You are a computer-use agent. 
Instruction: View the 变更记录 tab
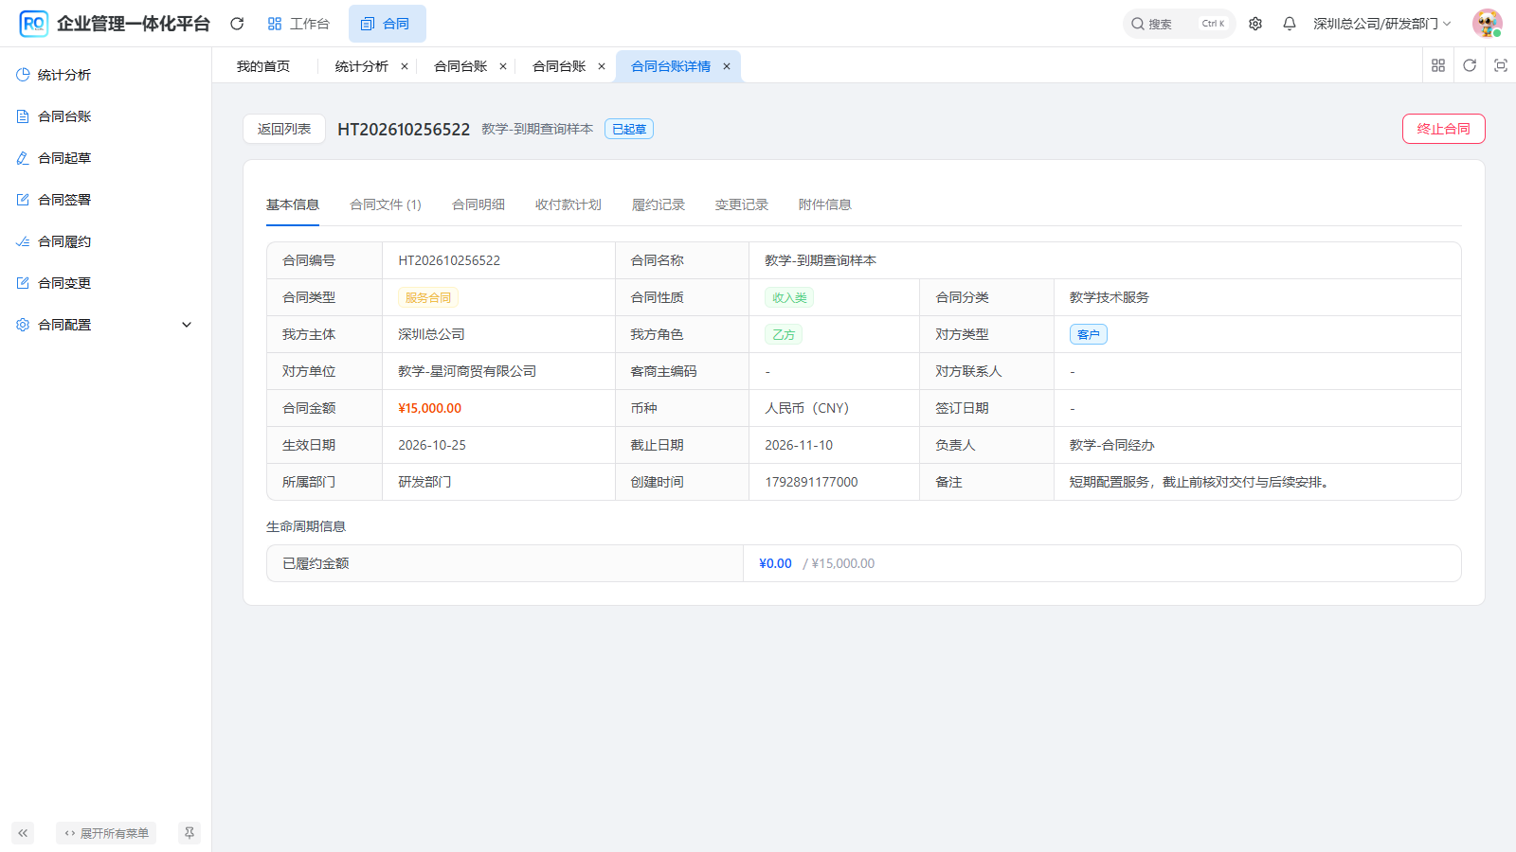[x=742, y=204]
